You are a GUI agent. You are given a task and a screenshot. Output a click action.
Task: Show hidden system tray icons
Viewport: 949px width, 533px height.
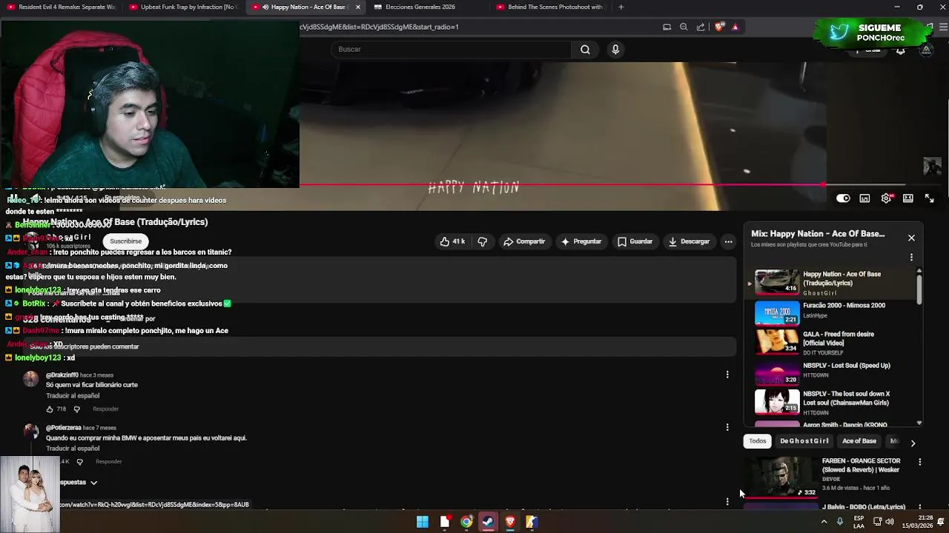click(x=824, y=522)
